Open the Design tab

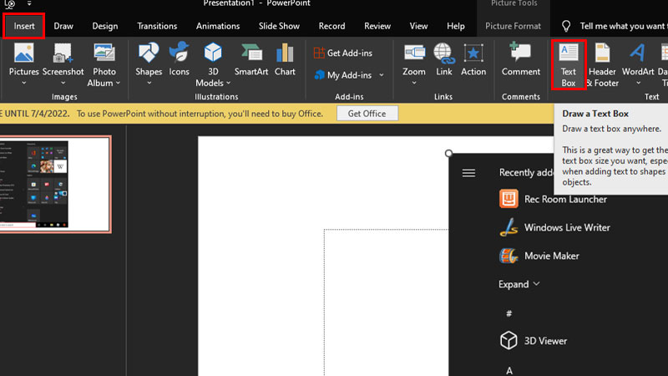point(105,26)
